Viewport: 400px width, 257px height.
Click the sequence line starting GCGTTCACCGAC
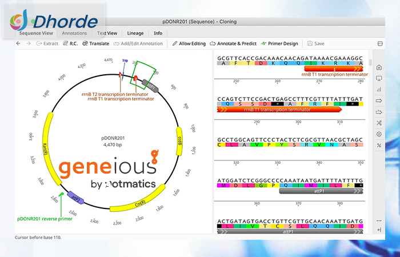click(290, 58)
